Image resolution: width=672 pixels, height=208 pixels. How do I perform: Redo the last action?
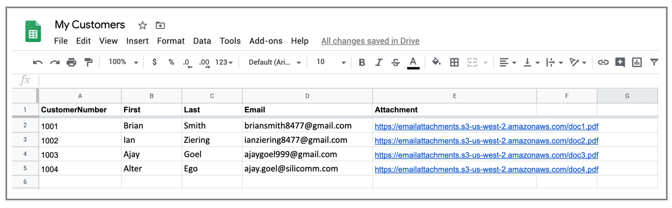point(54,62)
